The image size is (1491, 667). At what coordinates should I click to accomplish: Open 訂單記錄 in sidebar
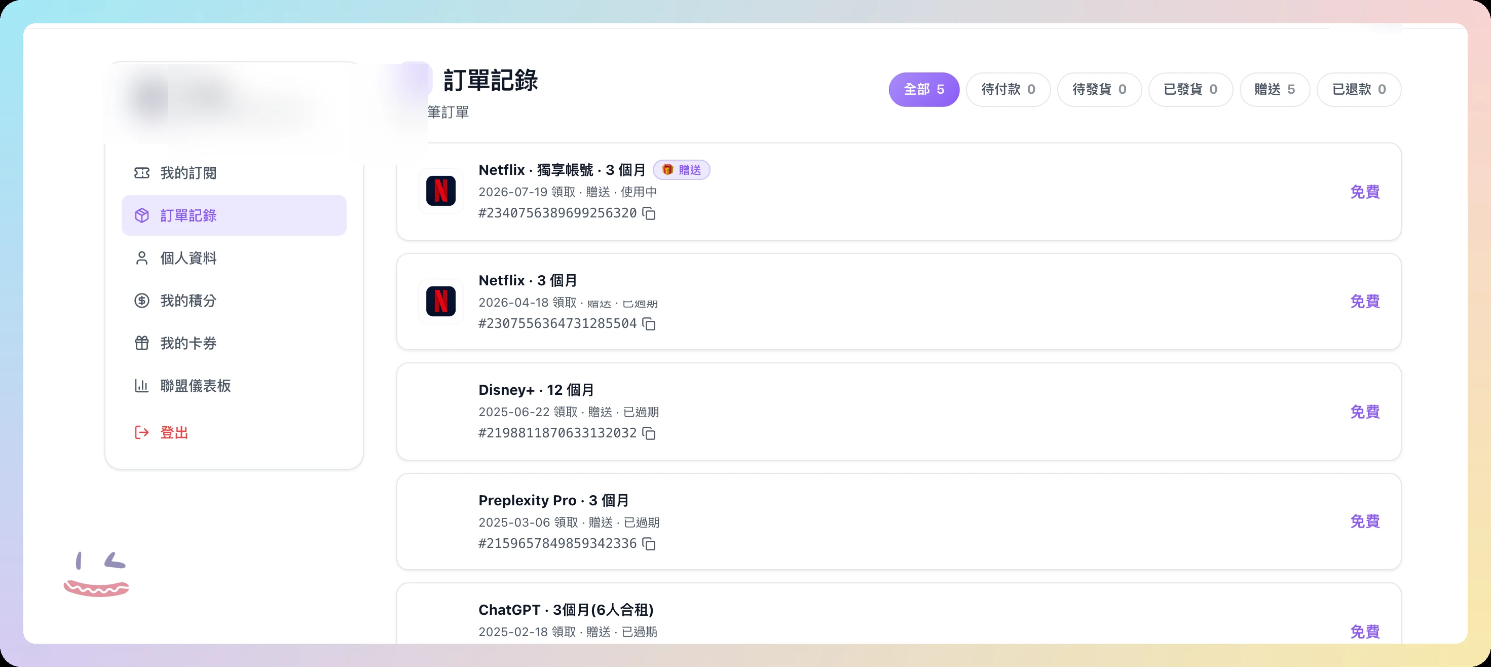pyautogui.click(x=234, y=215)
